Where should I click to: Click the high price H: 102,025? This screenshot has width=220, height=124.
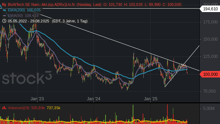click(133, 4)
